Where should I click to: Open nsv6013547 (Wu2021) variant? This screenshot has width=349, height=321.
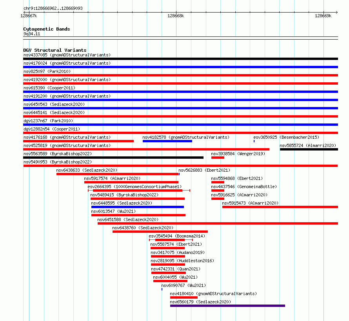113,211
